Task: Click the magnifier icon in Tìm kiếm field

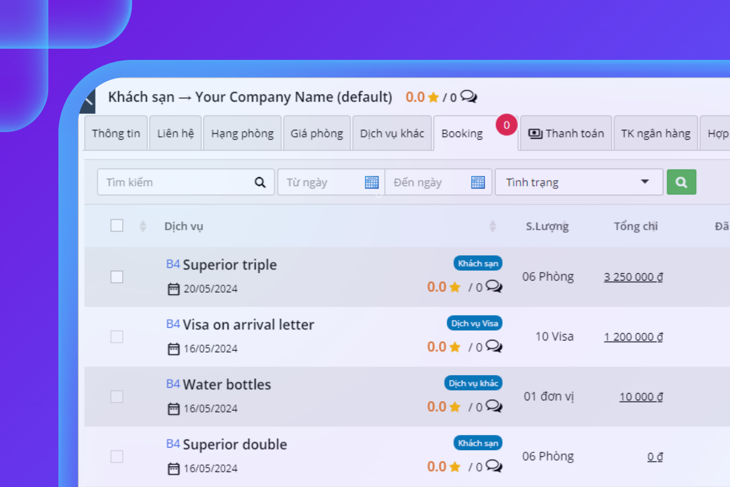Action: 260,182
